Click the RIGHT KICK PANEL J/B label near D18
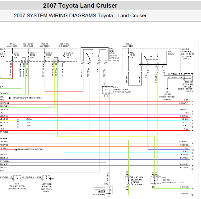This screenshot has height=199, width=201. tap(100, 191)
